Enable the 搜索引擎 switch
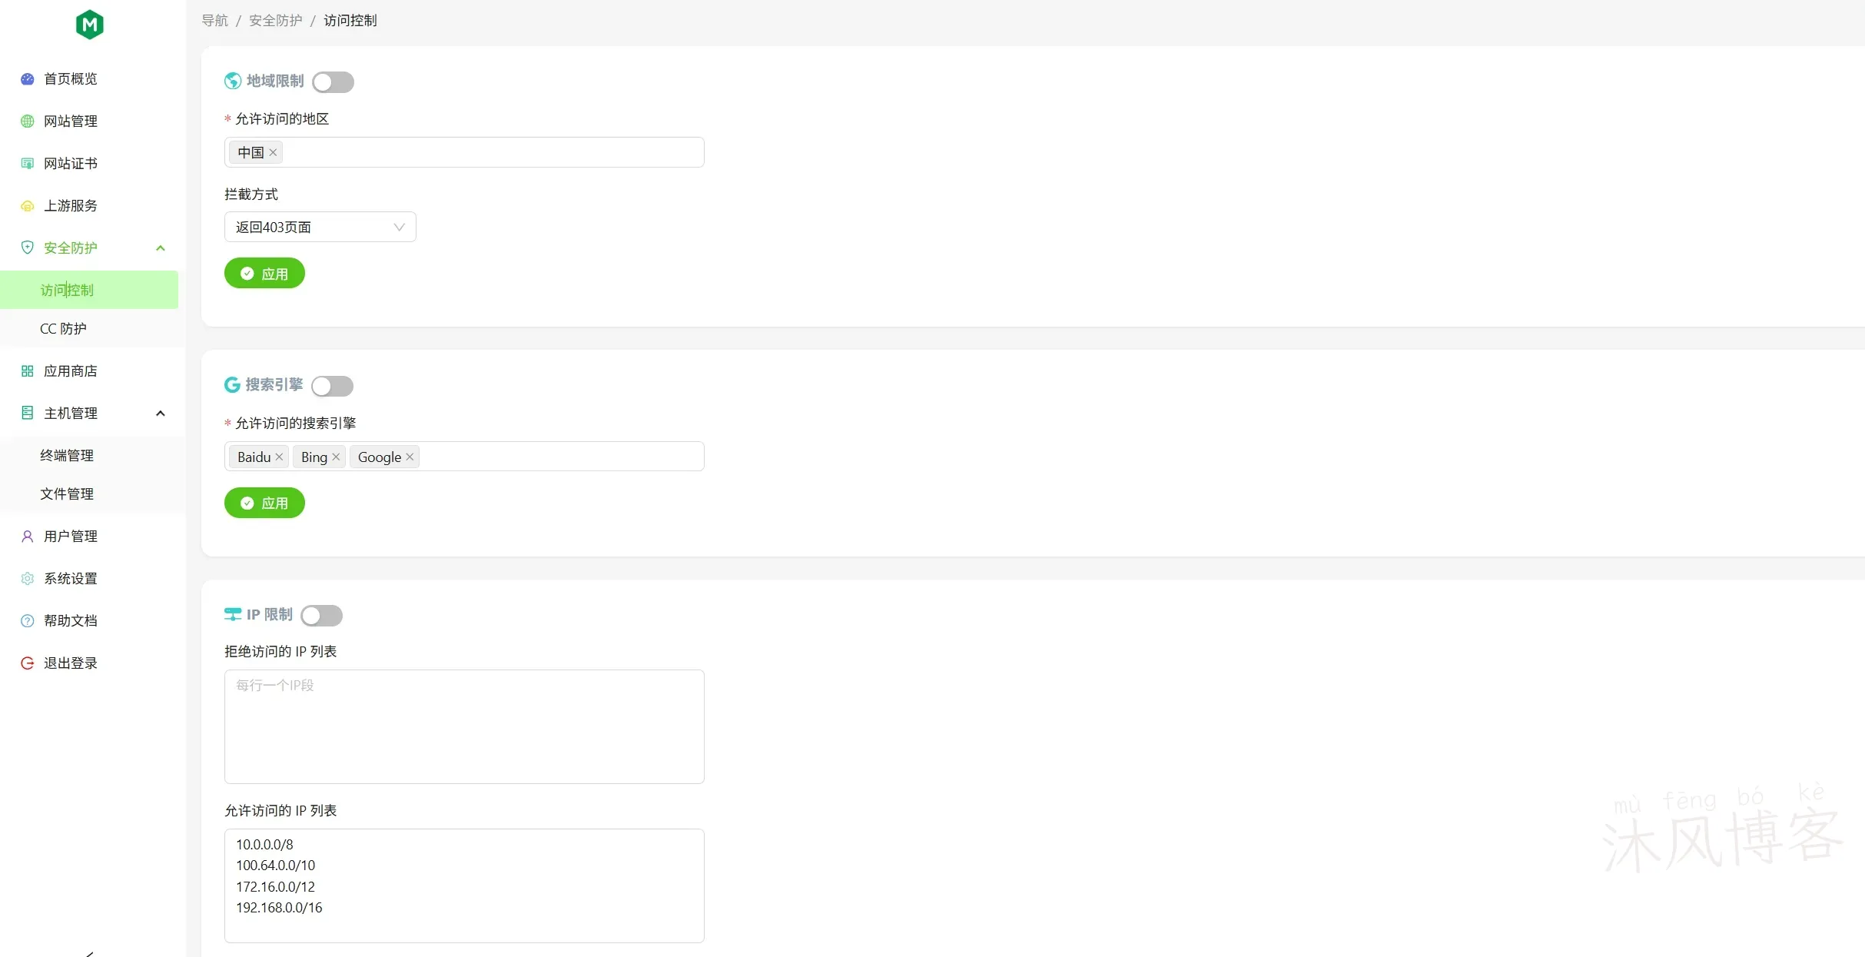The width and height of the screenshot is (1865, 957). pos(332,386)
